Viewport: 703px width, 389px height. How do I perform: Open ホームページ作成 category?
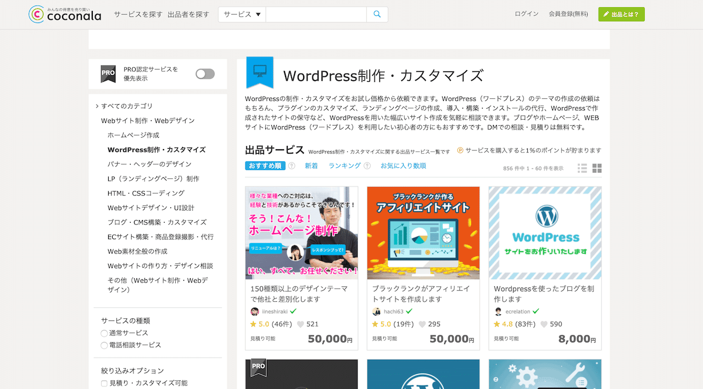(x=133, y=135)
